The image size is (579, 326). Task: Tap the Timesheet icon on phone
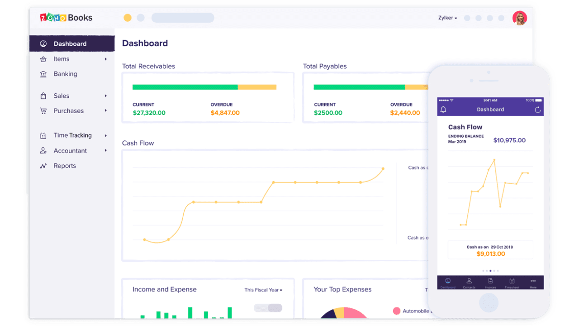tap(512, 281)
